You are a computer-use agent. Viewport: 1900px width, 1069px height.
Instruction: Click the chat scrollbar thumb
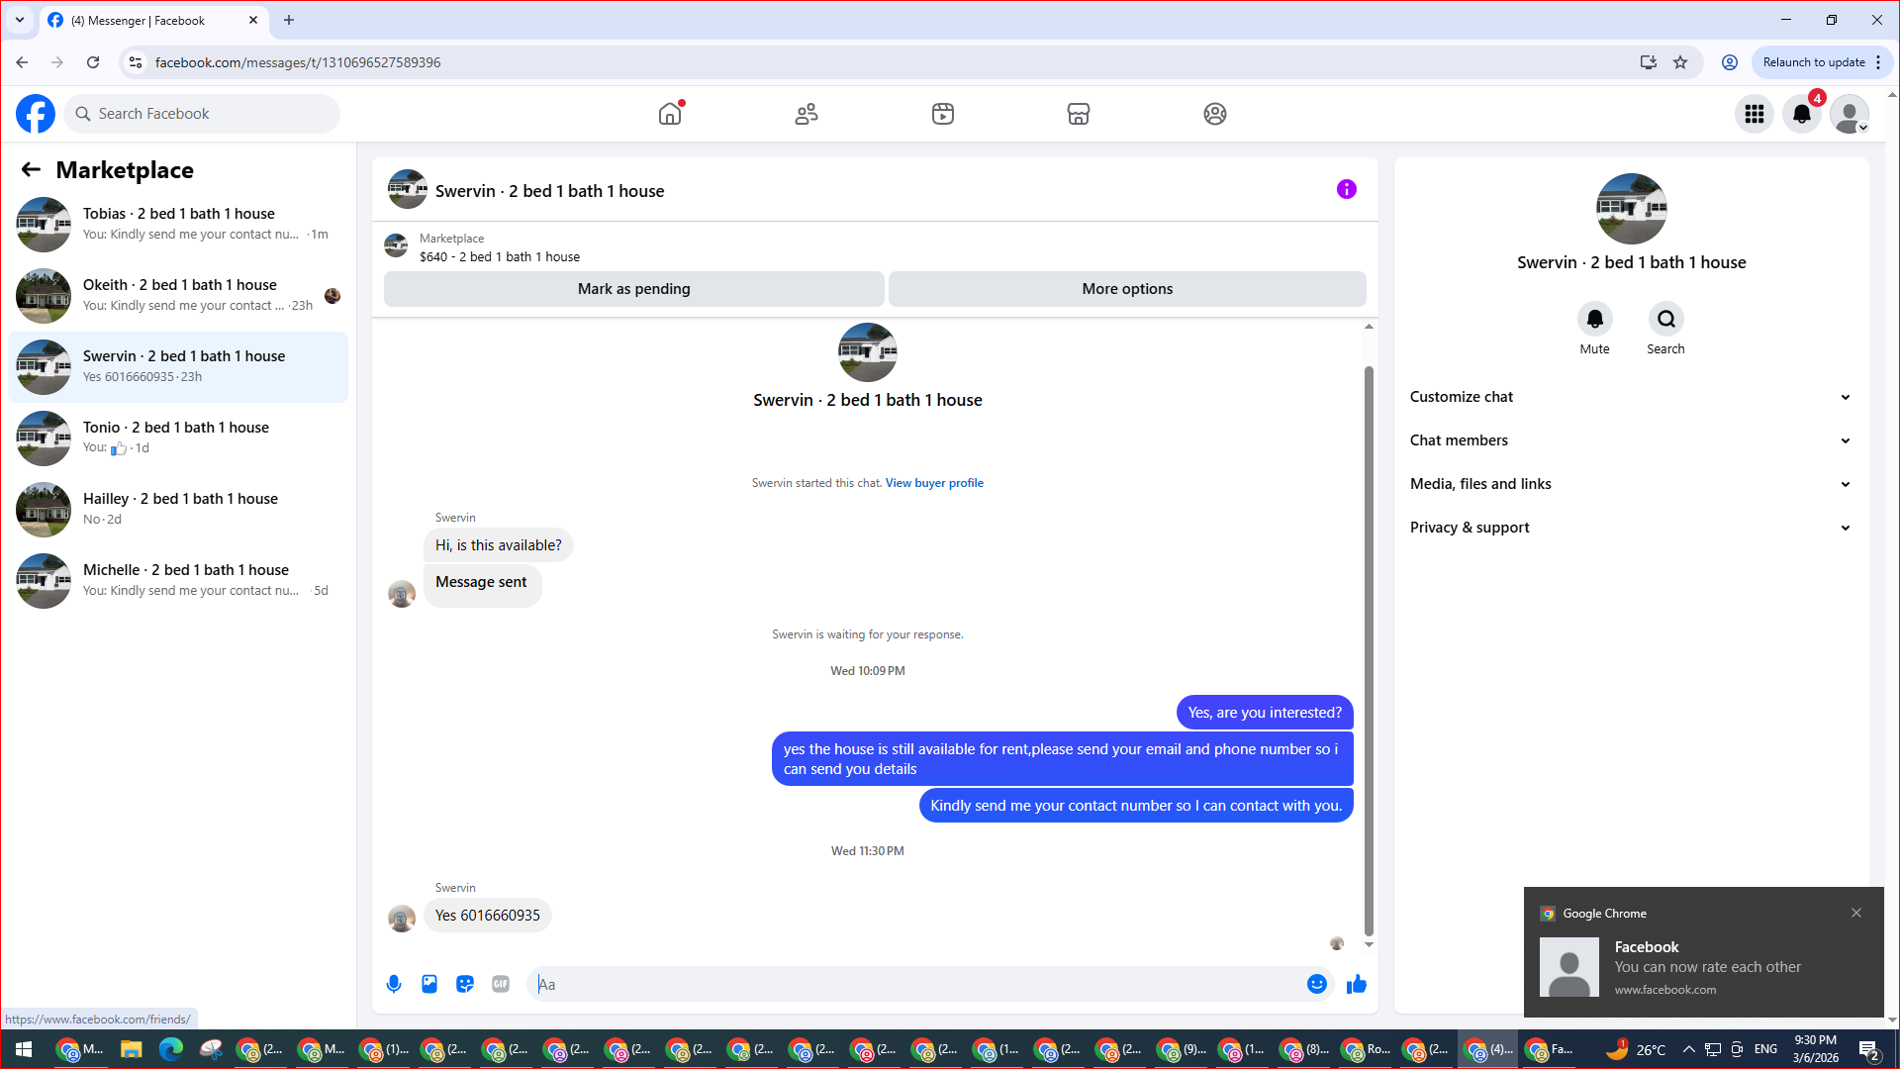(x=1369, y=648)
